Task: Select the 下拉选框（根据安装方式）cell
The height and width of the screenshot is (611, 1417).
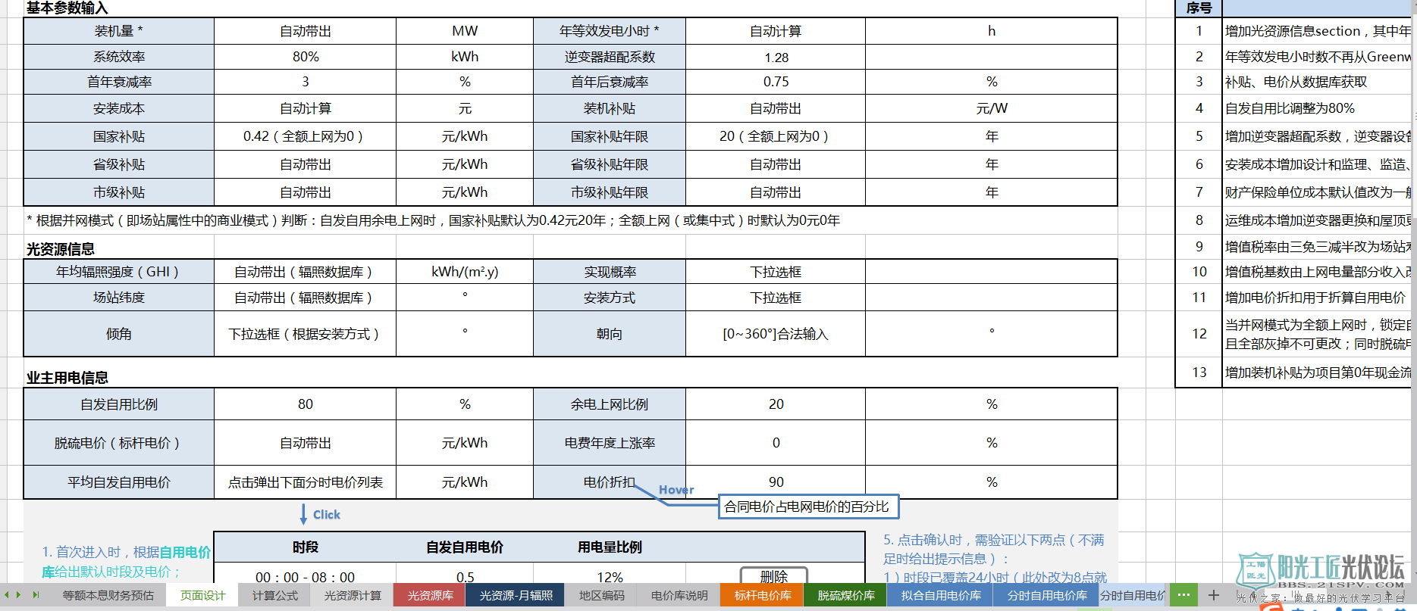Action: tap(306, 334)
